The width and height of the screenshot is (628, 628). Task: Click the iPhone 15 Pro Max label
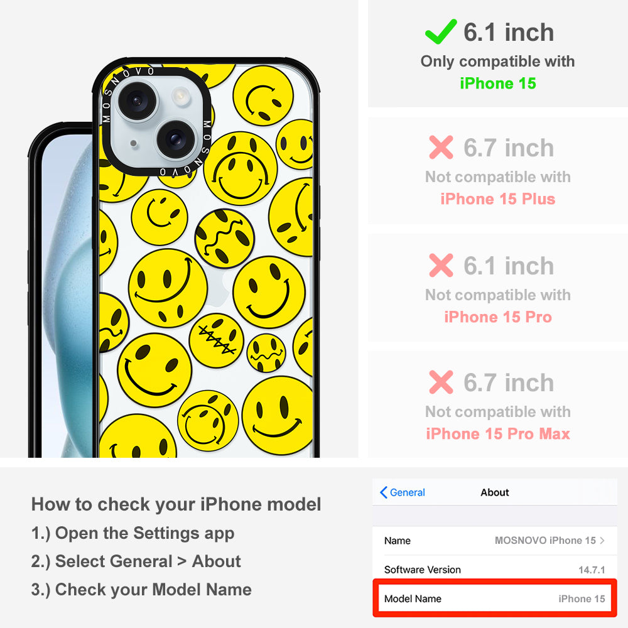point(498,434)
